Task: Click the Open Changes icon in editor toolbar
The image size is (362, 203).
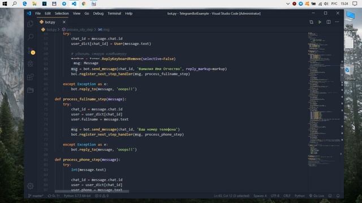Action: click(x=311, y=22)
